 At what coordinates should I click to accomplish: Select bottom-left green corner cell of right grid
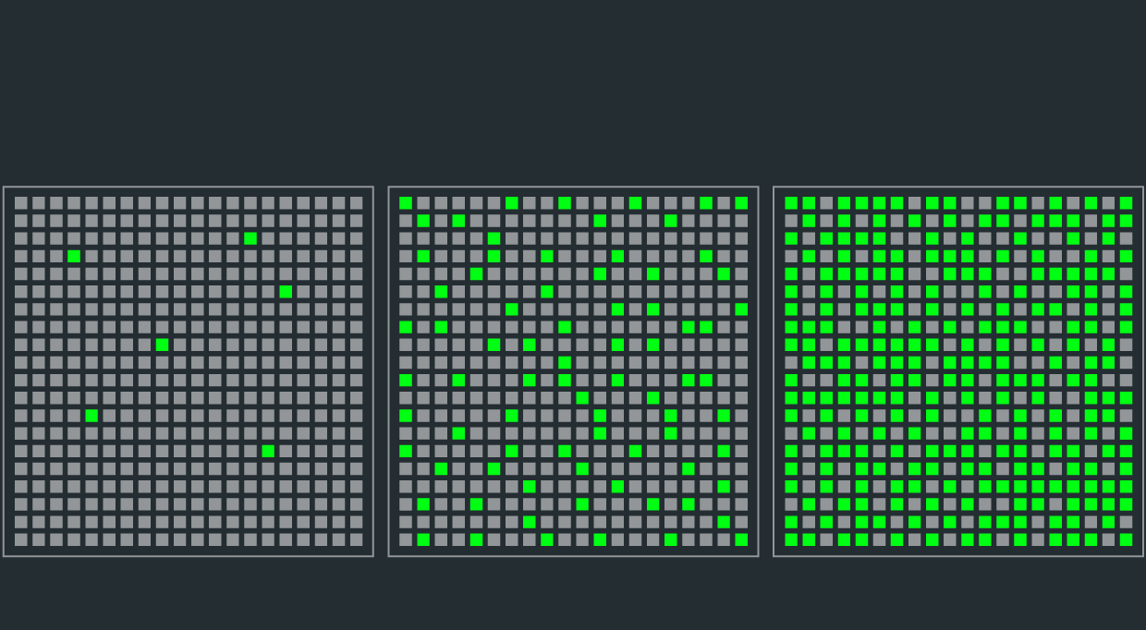pyautogui.click(x=791, y=539)
